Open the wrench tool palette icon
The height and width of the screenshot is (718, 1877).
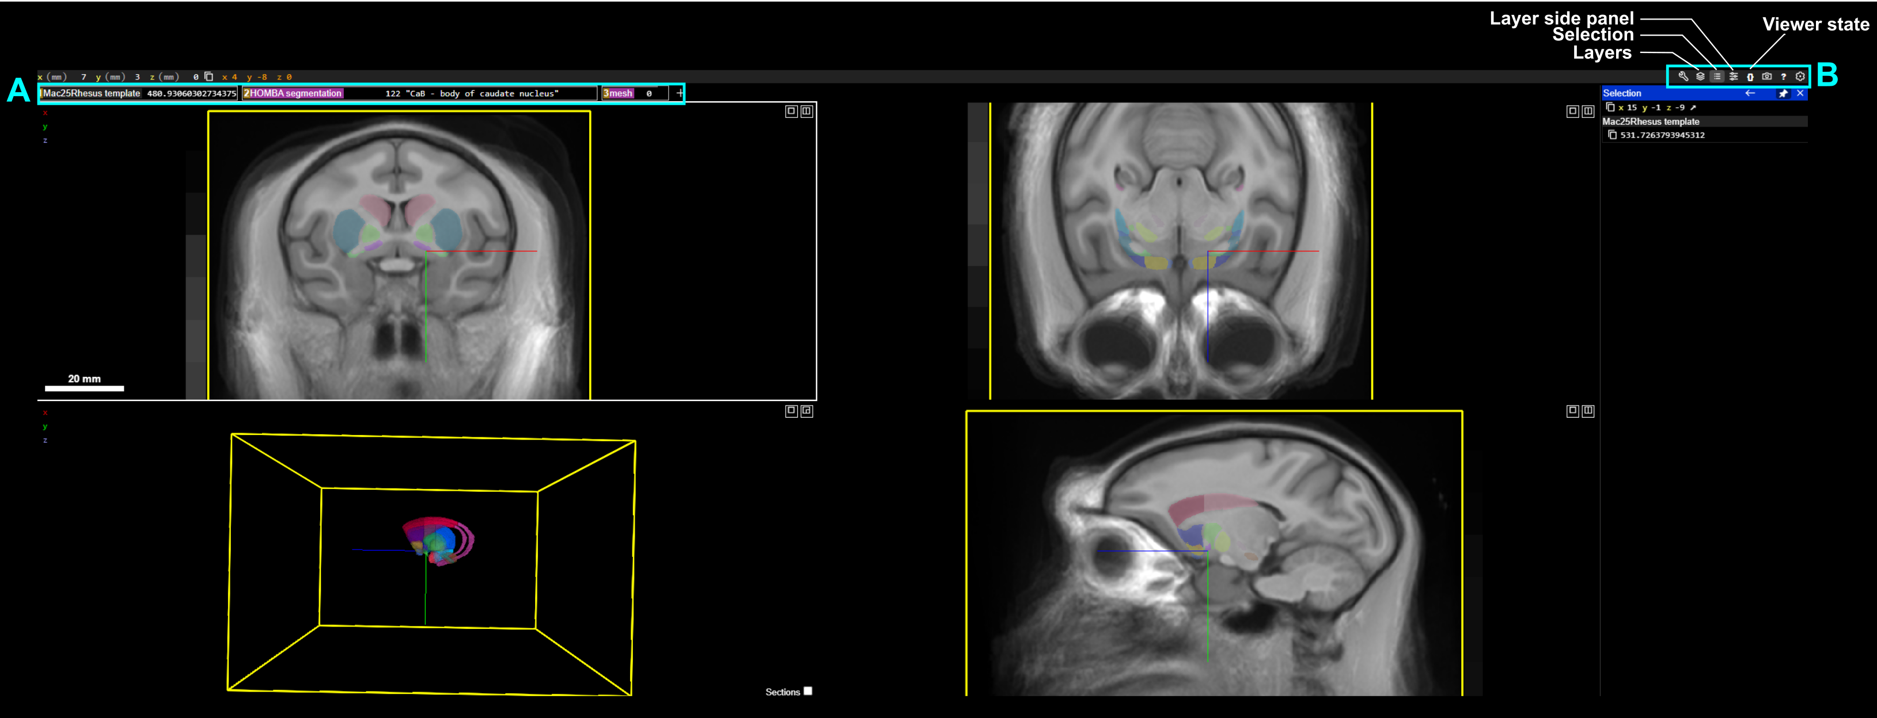(x=1683, y=77)
